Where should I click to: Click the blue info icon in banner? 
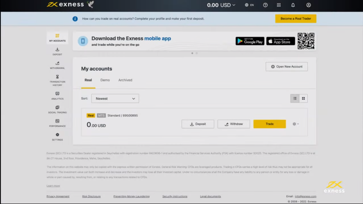[x=75, y=19]
